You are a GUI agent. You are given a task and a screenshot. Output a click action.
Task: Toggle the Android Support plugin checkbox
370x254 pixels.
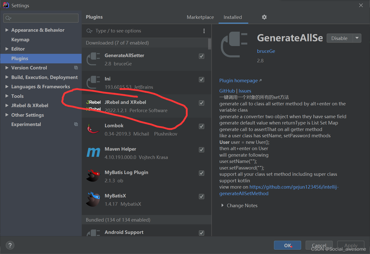point(202,233)
